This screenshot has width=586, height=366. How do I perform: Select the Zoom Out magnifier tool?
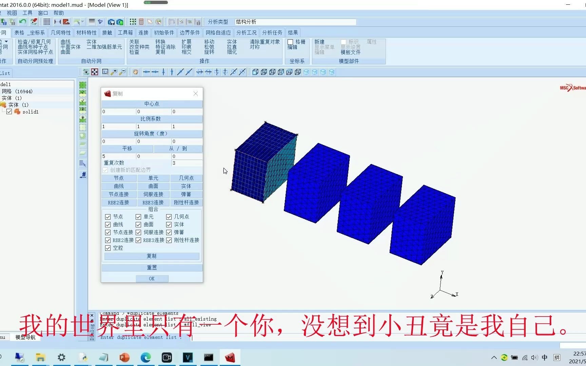click(x=122, y=72)
